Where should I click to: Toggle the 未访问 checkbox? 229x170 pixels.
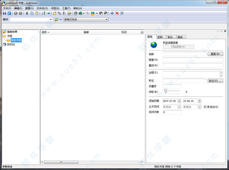205,107
